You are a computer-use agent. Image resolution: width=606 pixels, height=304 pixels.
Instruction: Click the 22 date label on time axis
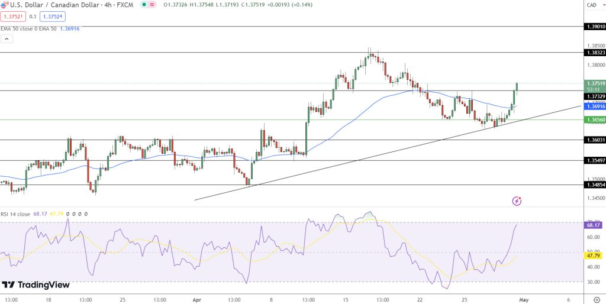click(420, 300)
